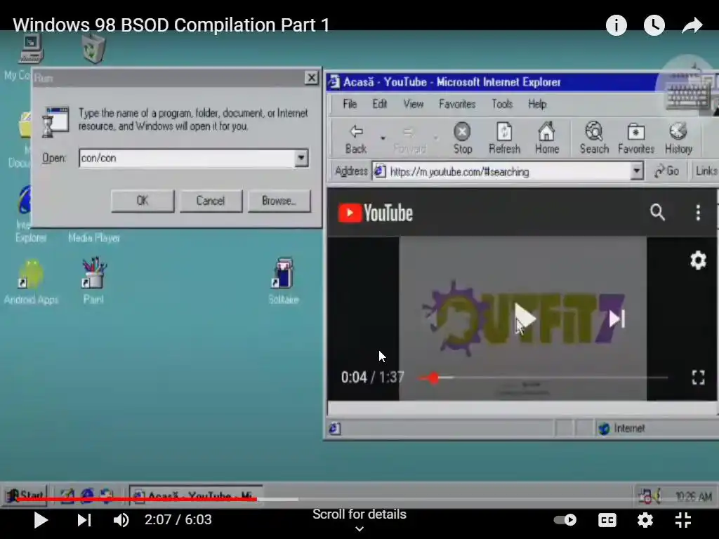Click the Watch Later clock icon
719x539 pixels.
654,25
